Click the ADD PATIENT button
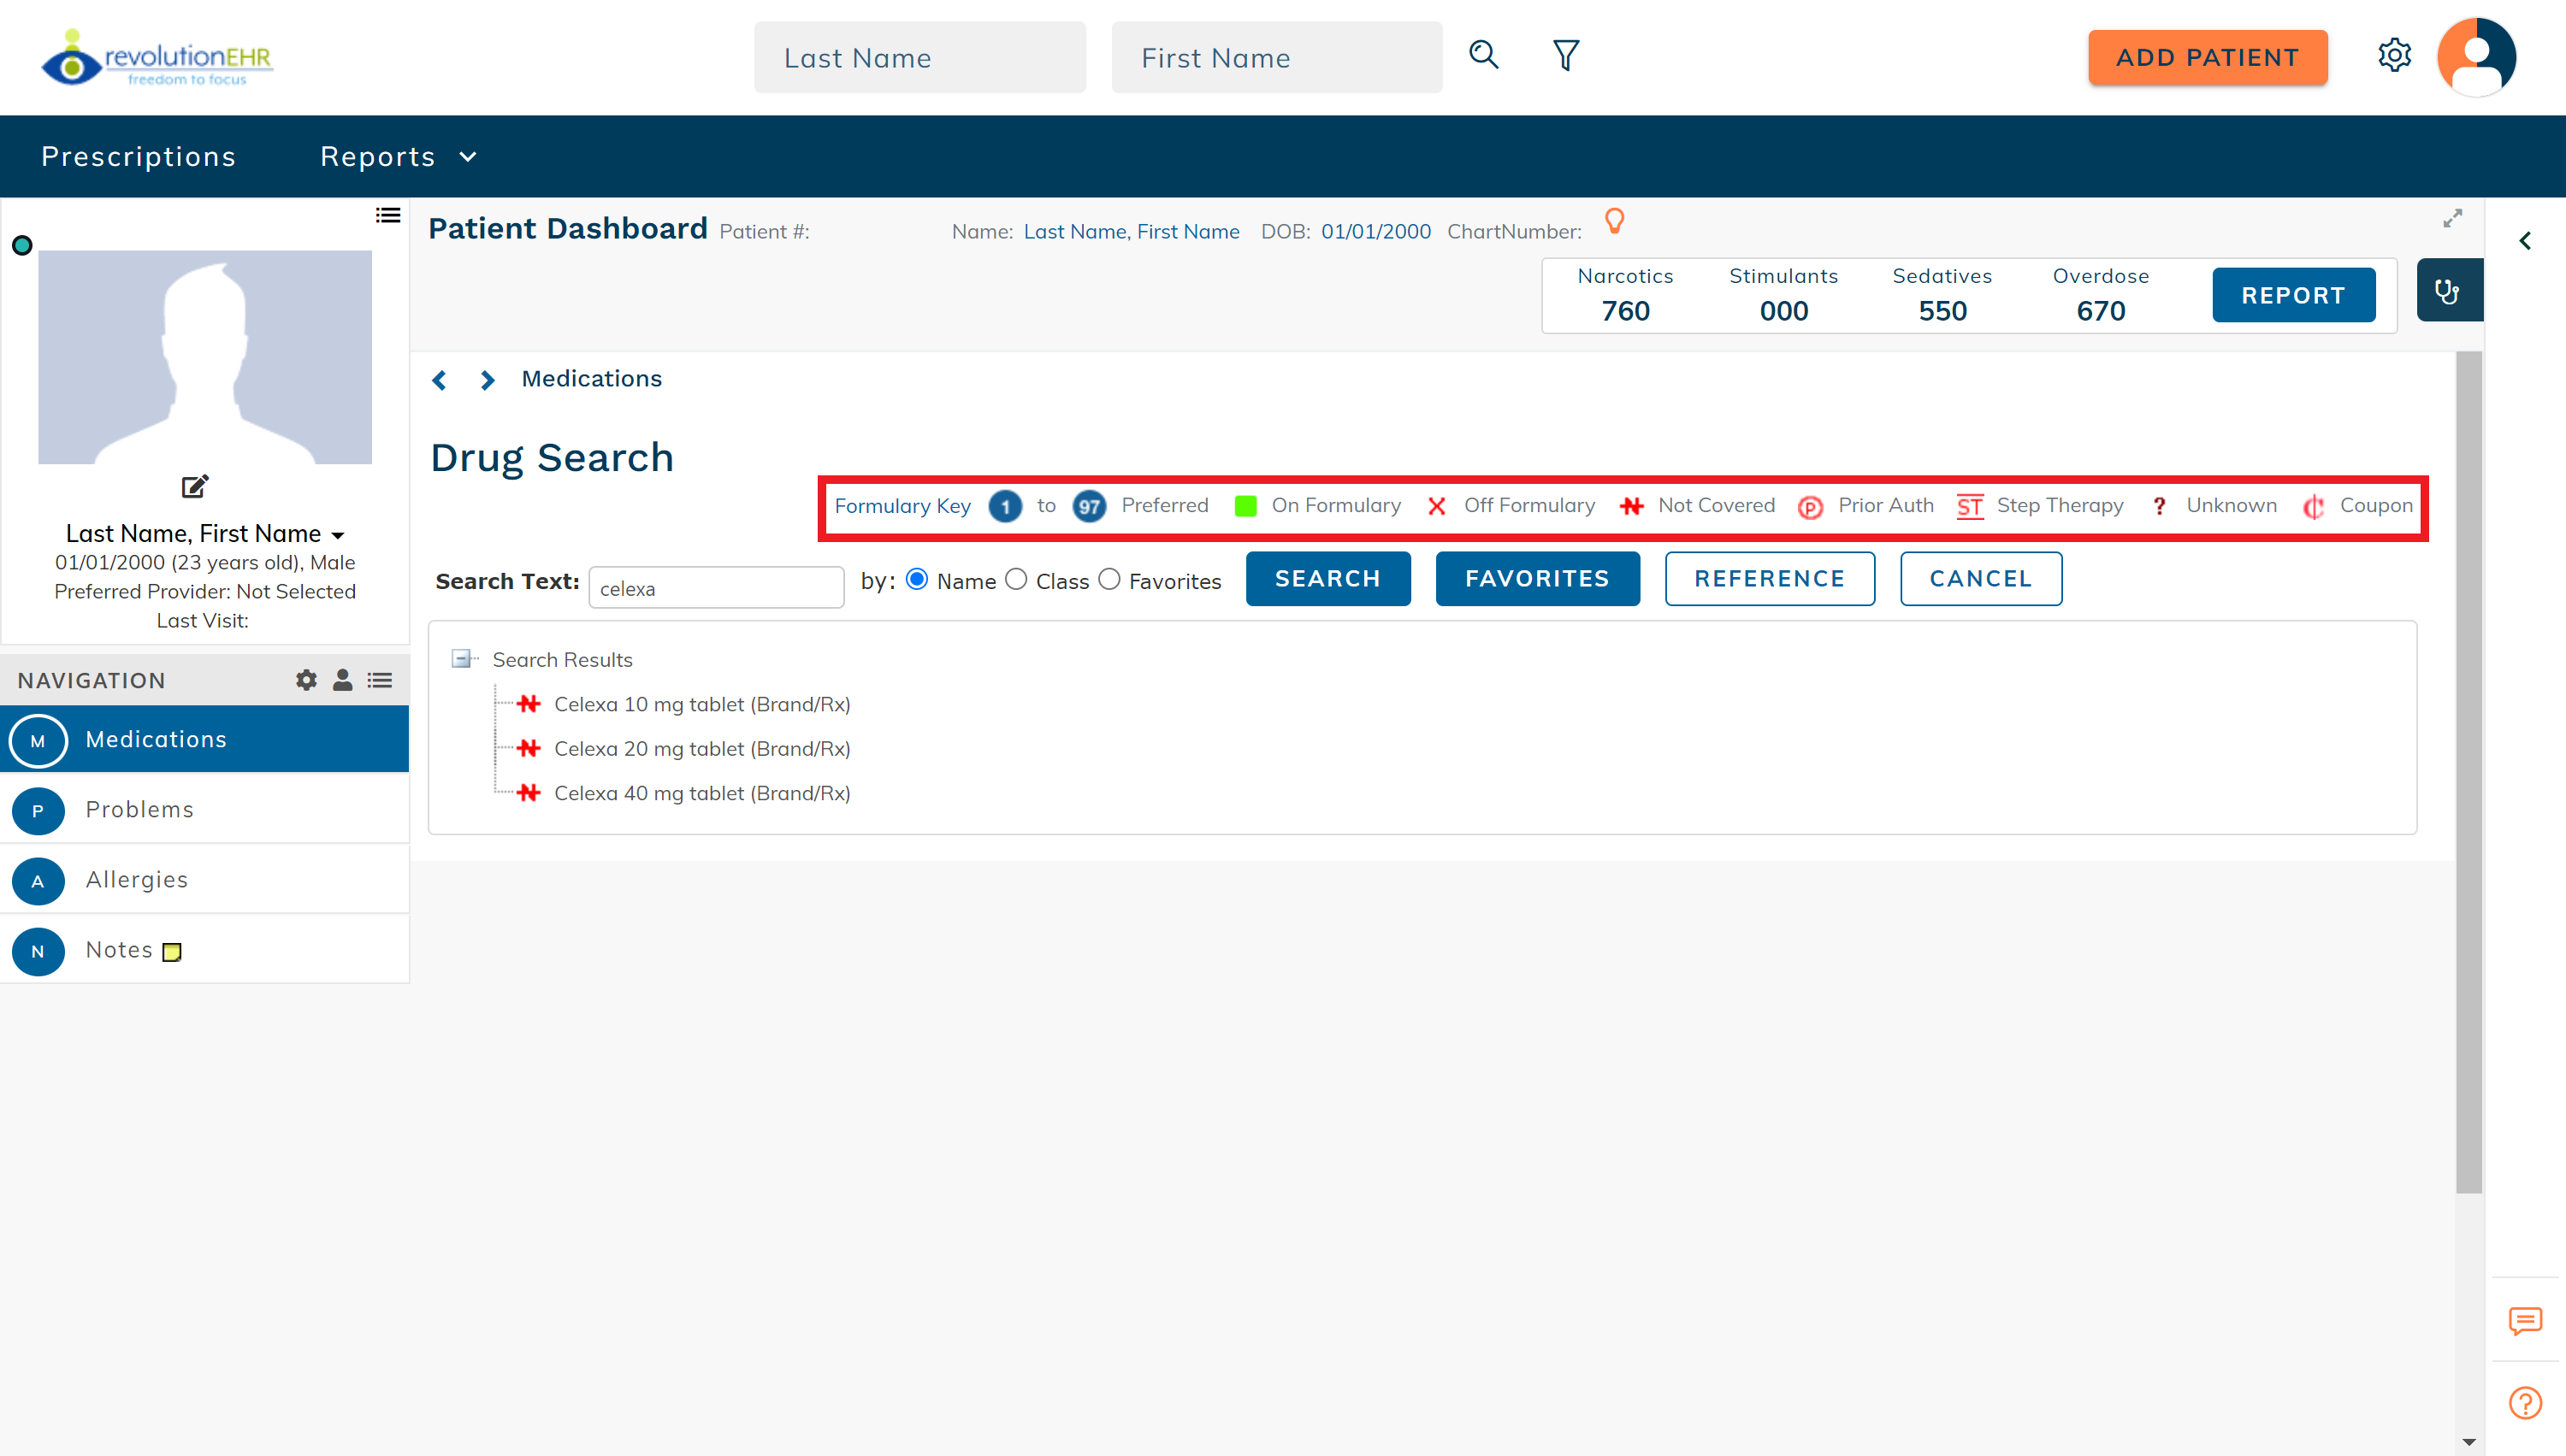2566x1456 pixels. [x=2207, y=57]
